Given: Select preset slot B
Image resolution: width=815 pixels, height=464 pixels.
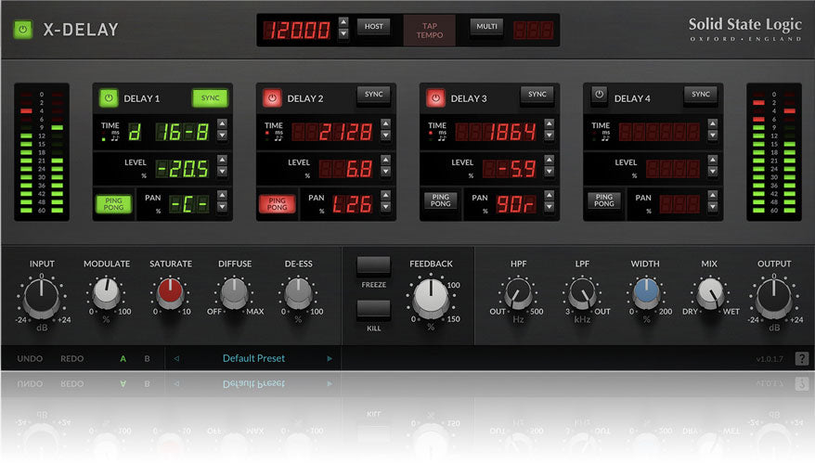Looking at the screenshot, I should [147, 358].
